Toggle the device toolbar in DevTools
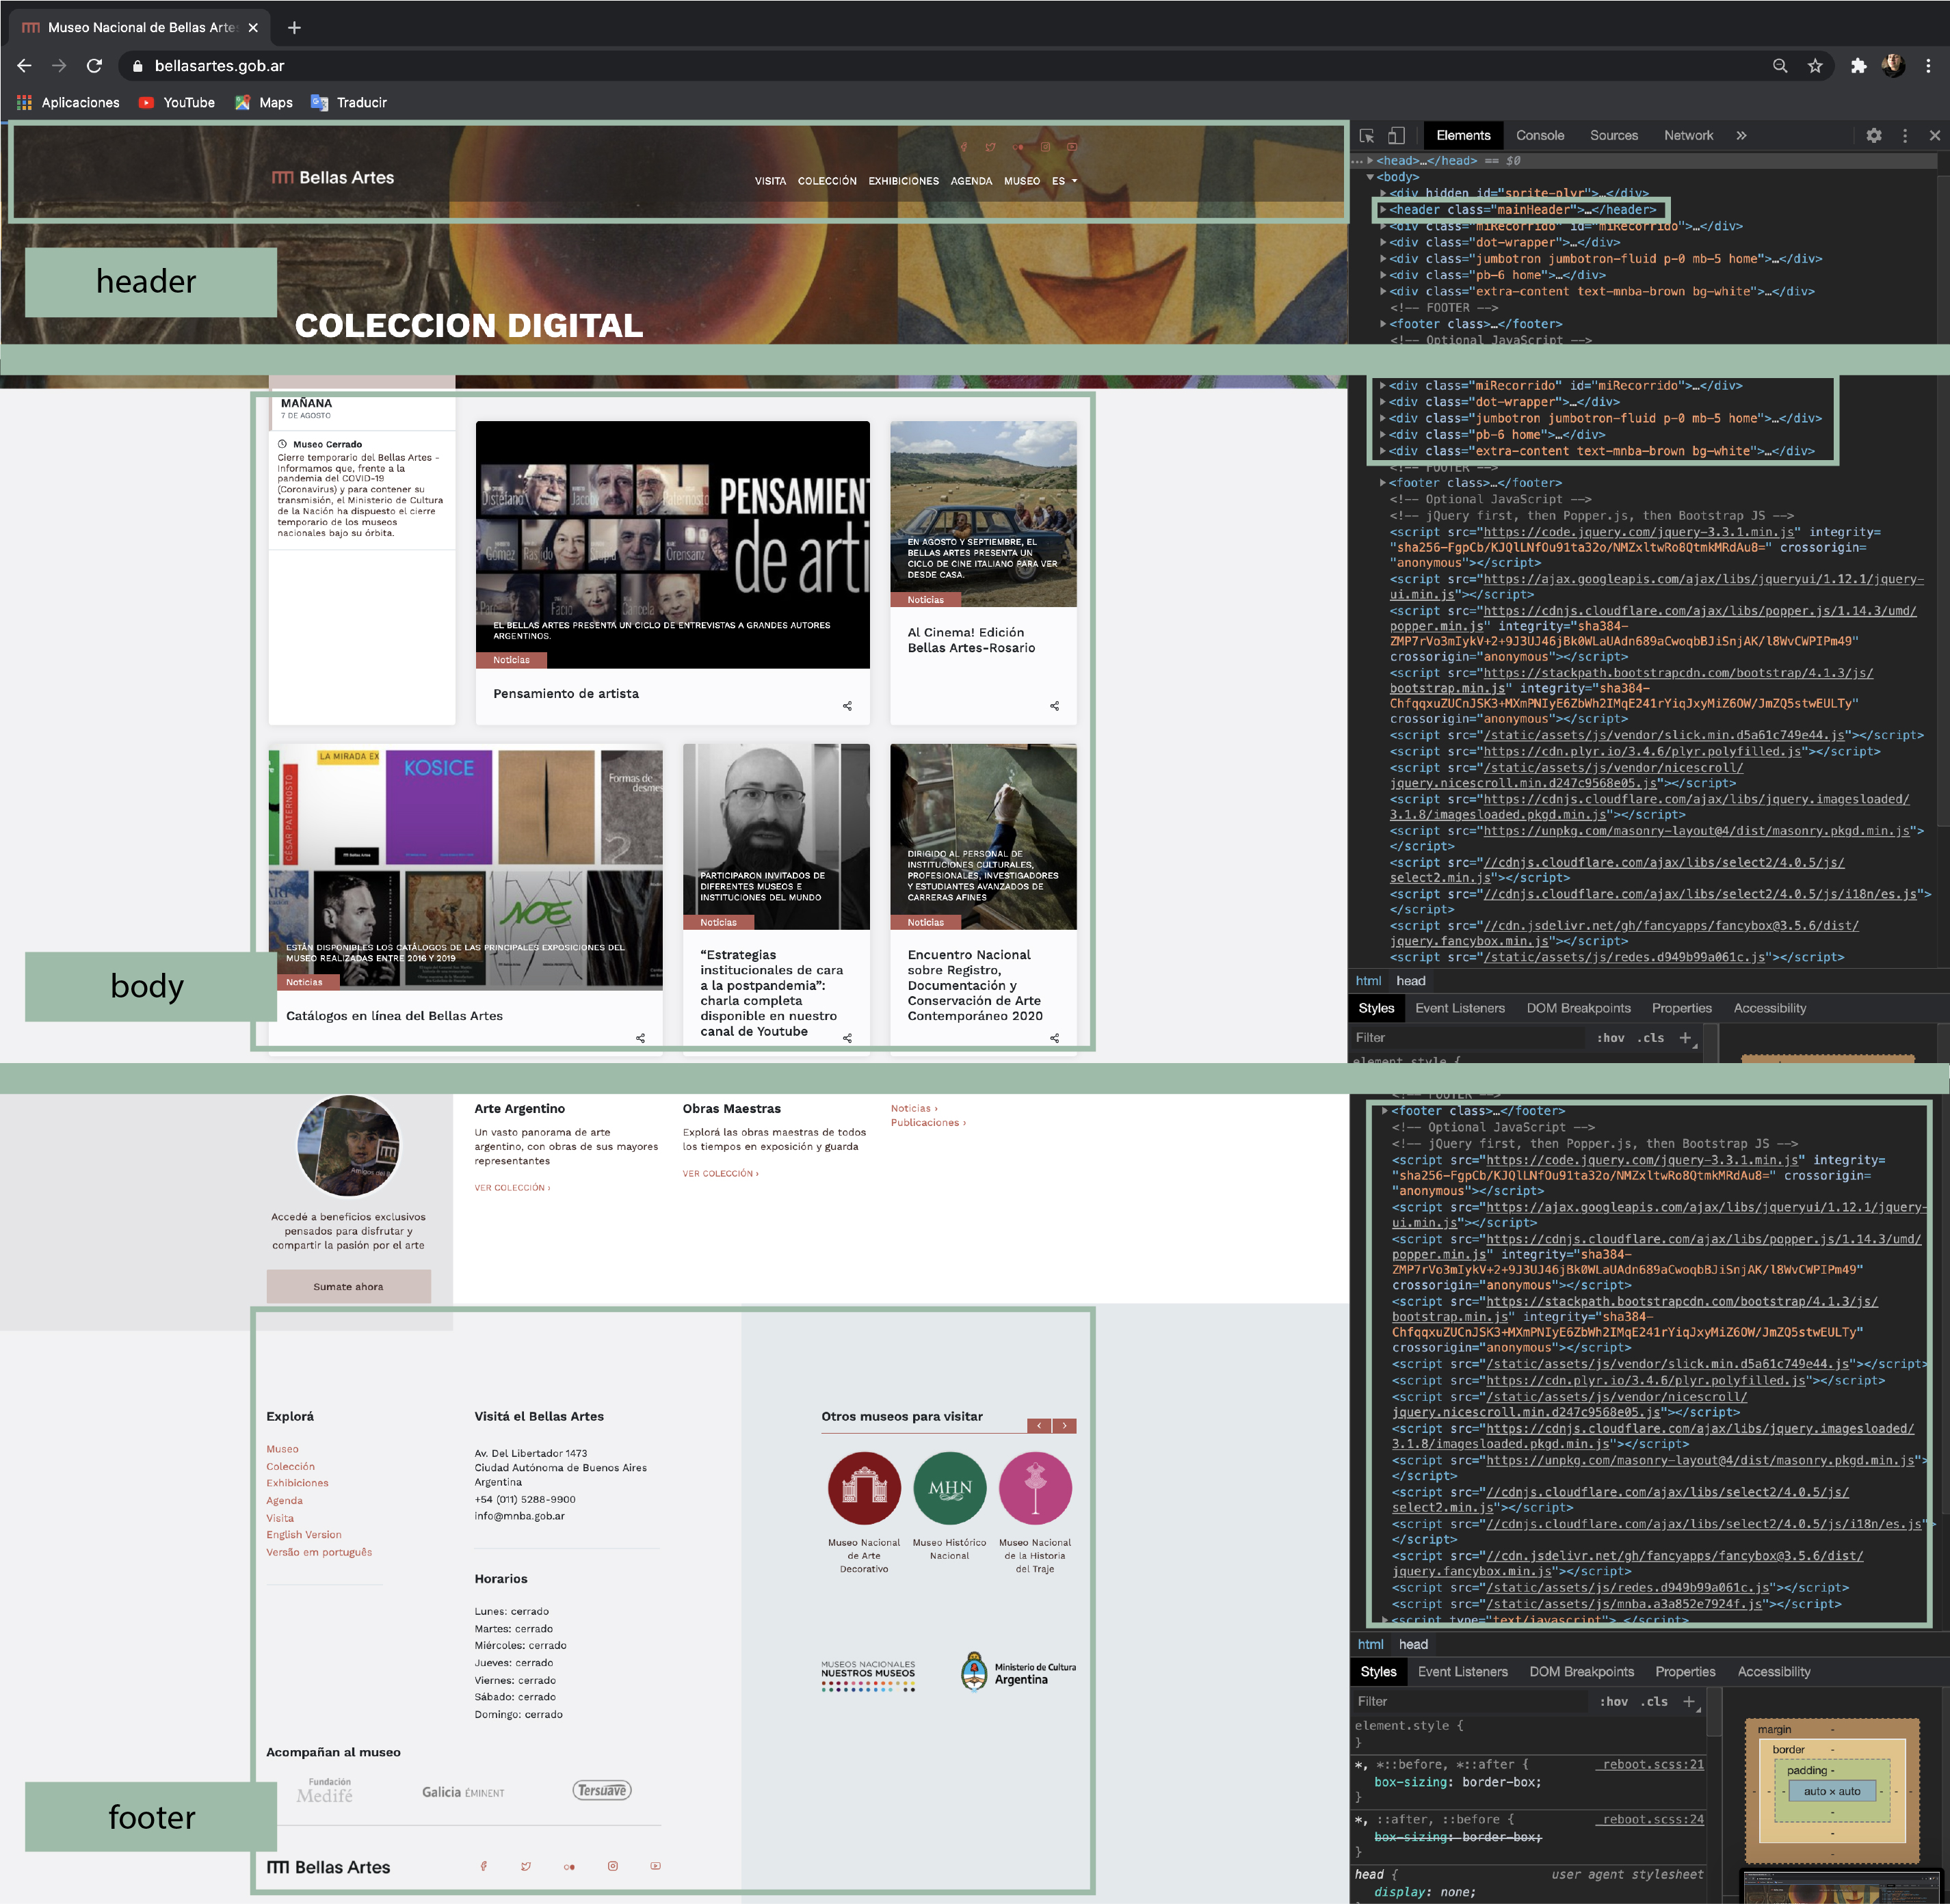 pyautogui.click(x=1397, y=135)
